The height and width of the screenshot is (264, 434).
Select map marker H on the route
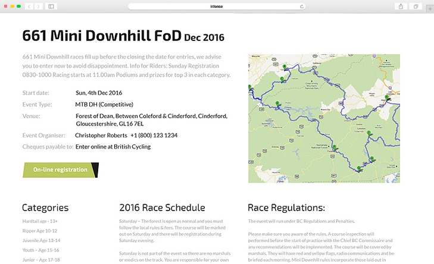[x=373, y=159]
